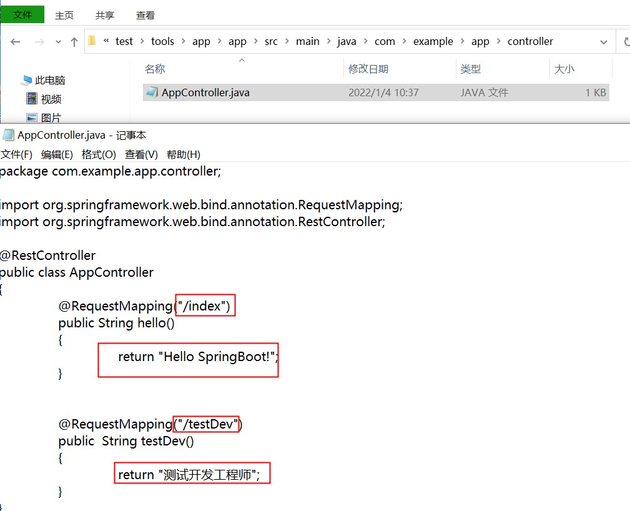Select 此电脑 in navigation pane
630x511 pixels.
(x=50, y=81)
